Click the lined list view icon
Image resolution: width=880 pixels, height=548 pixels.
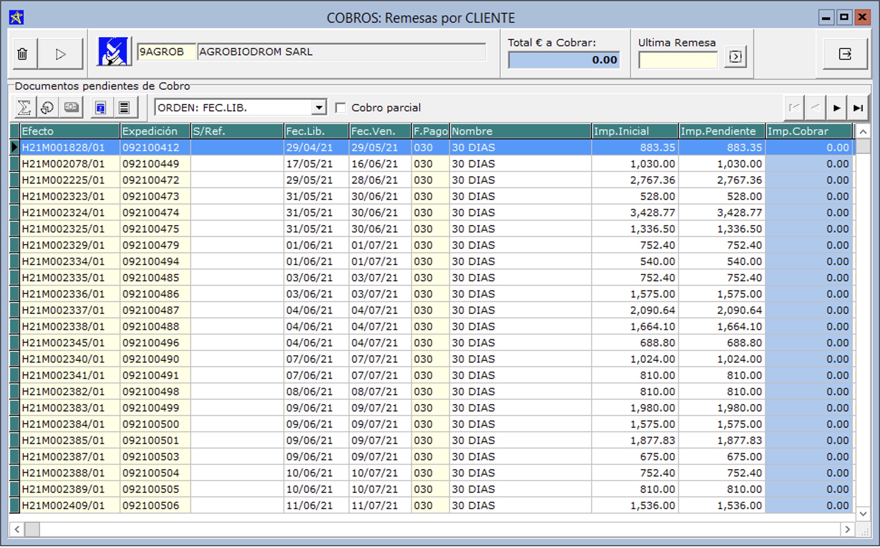coord(124,108)
